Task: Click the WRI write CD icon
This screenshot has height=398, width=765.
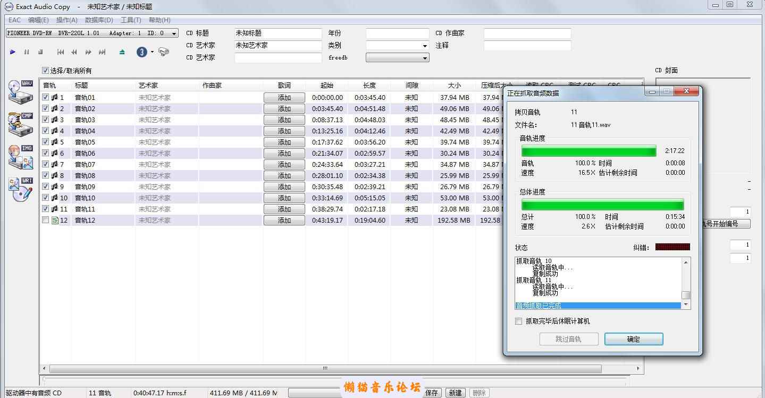Action: [21, 189]
